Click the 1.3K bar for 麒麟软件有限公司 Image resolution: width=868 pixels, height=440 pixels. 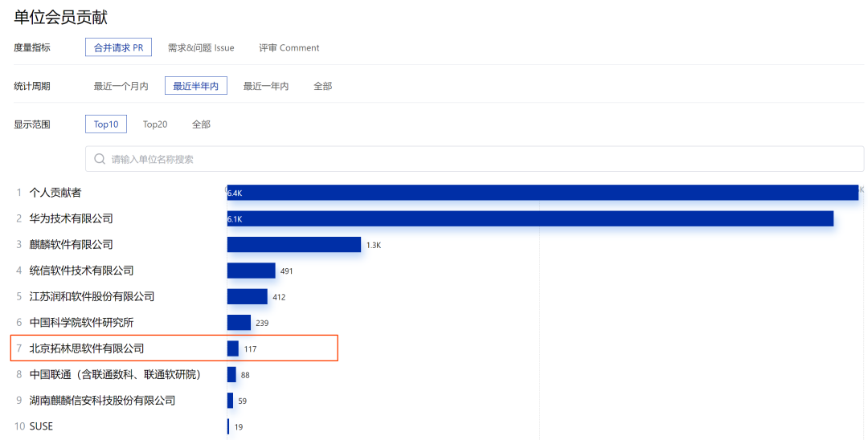point(294,244)
